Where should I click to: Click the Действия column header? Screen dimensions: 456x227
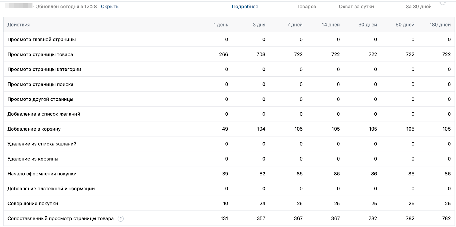pyautogui.click(x=19, y=25)
